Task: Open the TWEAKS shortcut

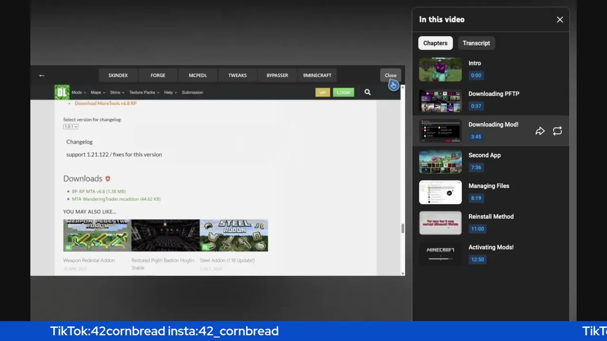Action: 238,75
